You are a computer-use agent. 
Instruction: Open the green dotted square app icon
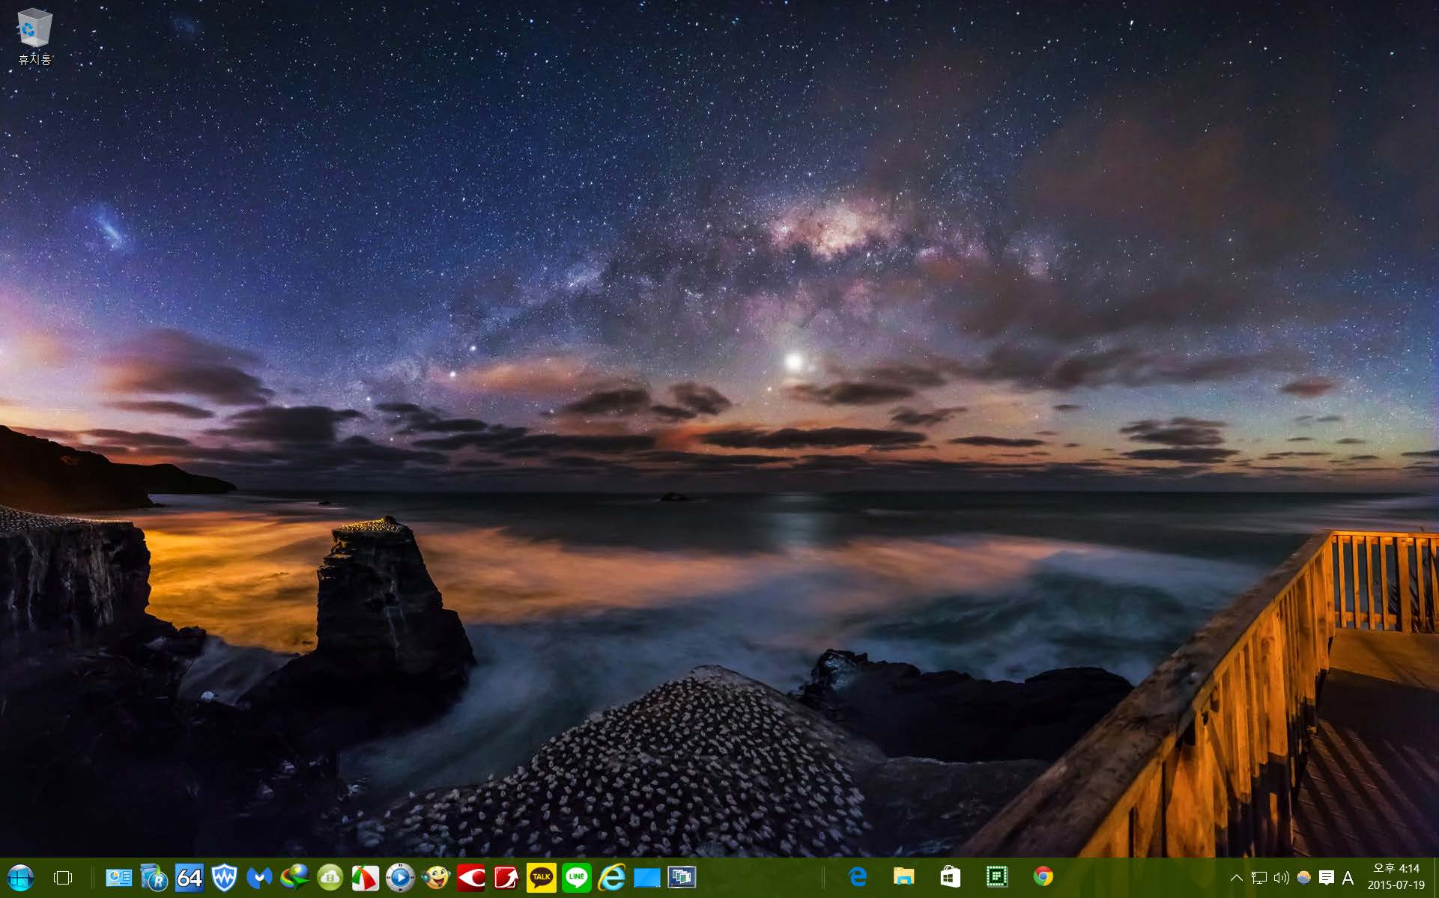pyautogui.click(x=997, y=877)
